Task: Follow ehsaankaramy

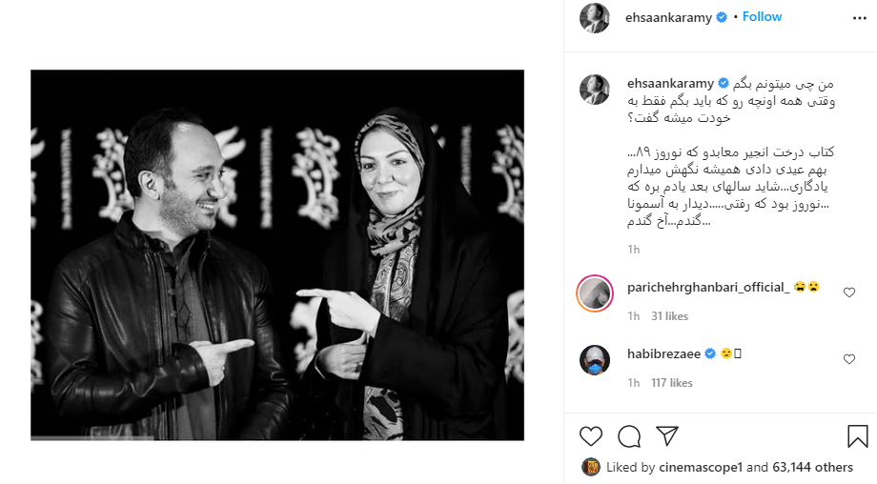Action: click(x=762, y=17)
